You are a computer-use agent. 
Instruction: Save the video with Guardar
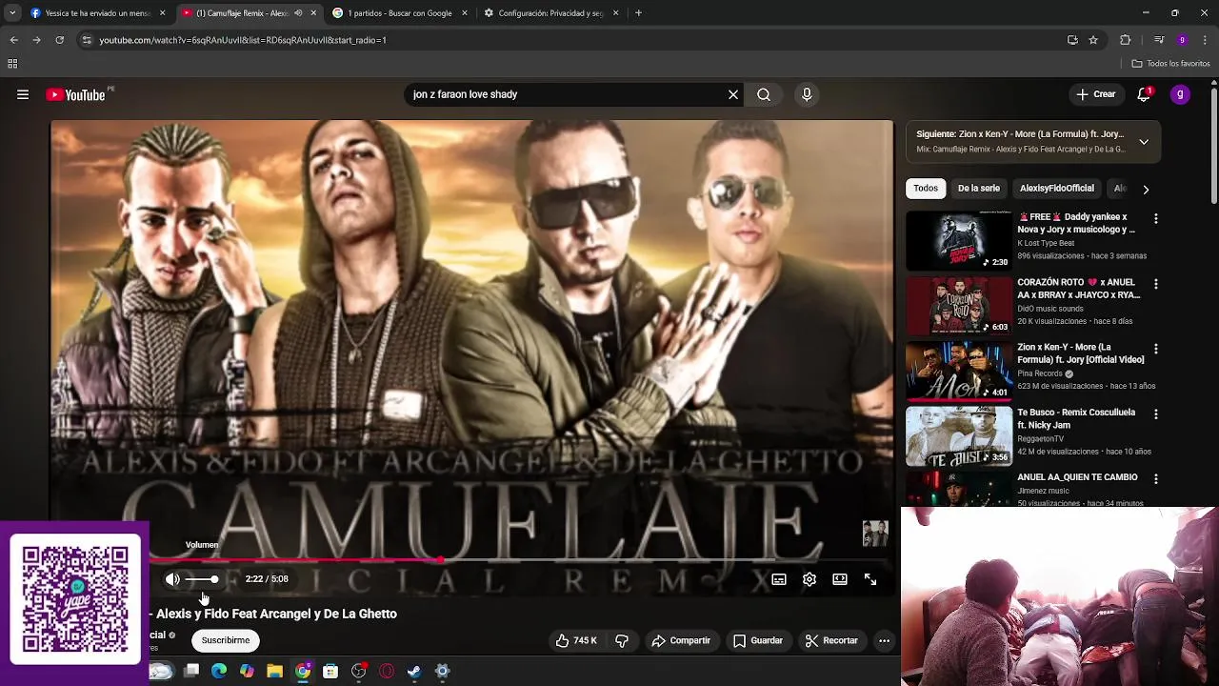click(x=758, y=640)
